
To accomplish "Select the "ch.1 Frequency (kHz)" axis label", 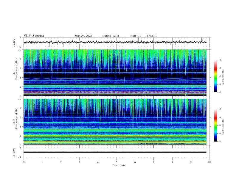I will click(15, 69).
